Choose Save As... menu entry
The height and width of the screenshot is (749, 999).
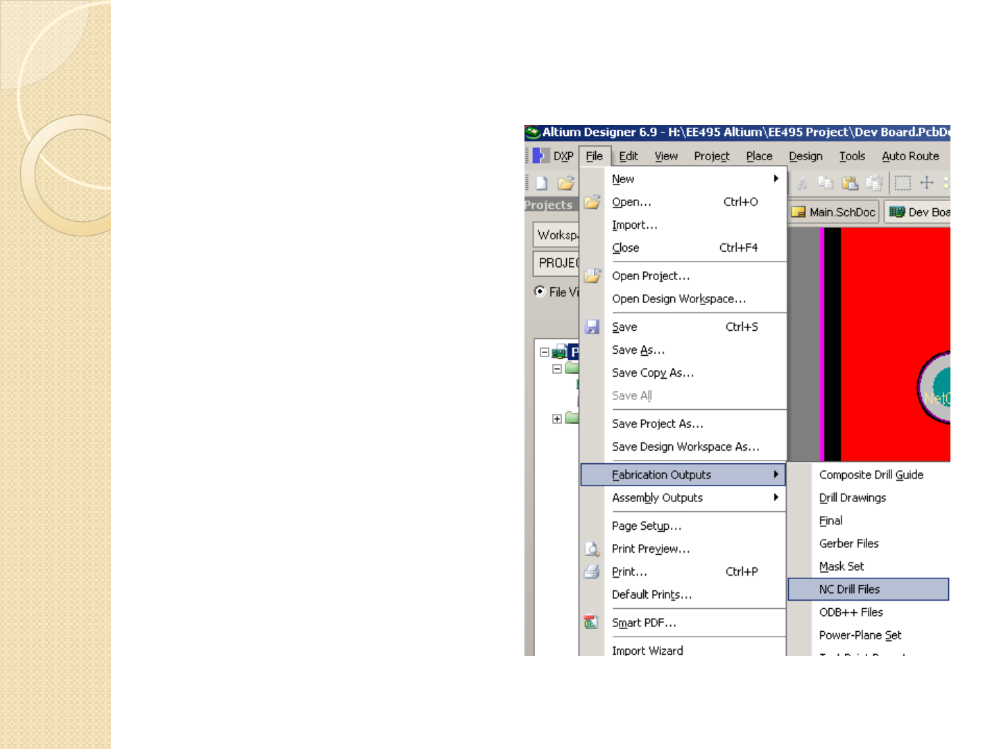pos(683,350)
